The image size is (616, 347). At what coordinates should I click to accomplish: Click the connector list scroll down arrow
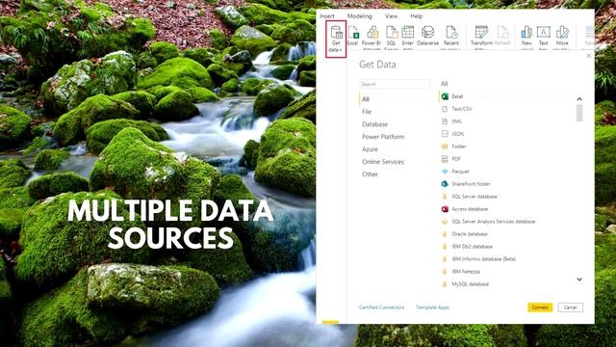pyautogui.click(x=579, y=280)
